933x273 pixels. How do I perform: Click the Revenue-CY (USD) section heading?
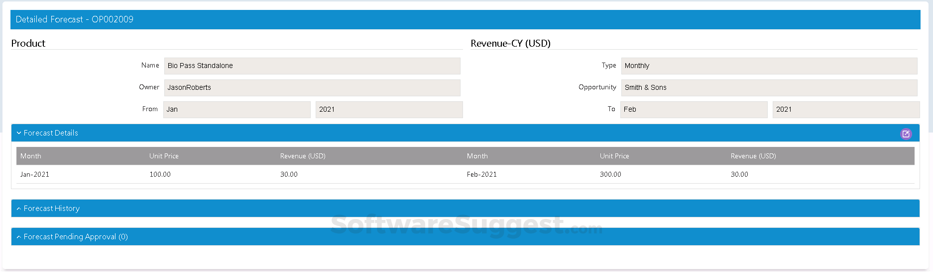point(510,43)
